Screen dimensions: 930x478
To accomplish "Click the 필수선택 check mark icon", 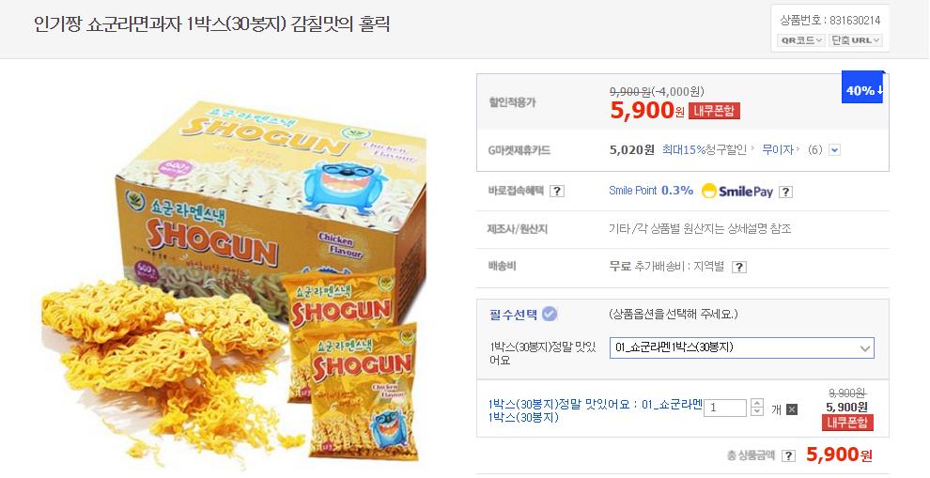I will 550,314.
